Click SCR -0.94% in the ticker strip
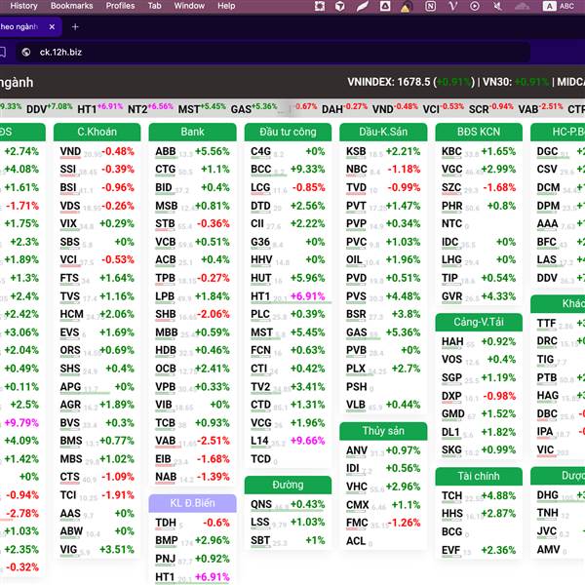The image size is (585, 585). pyautogui.click(x=491, y=108)
